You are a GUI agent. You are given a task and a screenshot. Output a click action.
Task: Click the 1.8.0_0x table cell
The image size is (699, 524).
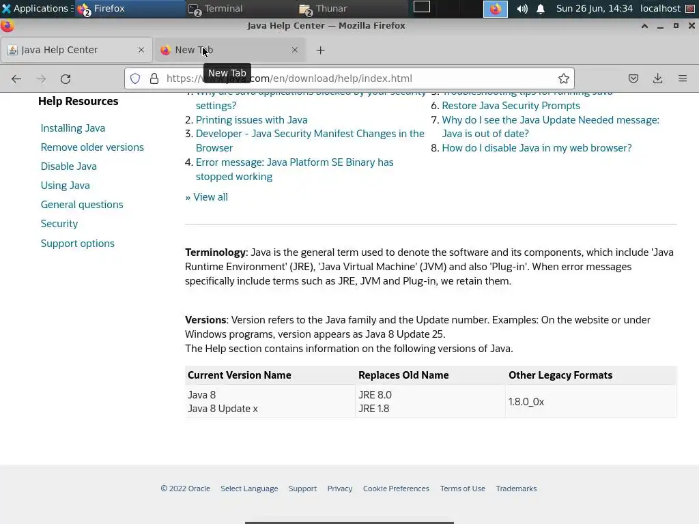[590, 401]
